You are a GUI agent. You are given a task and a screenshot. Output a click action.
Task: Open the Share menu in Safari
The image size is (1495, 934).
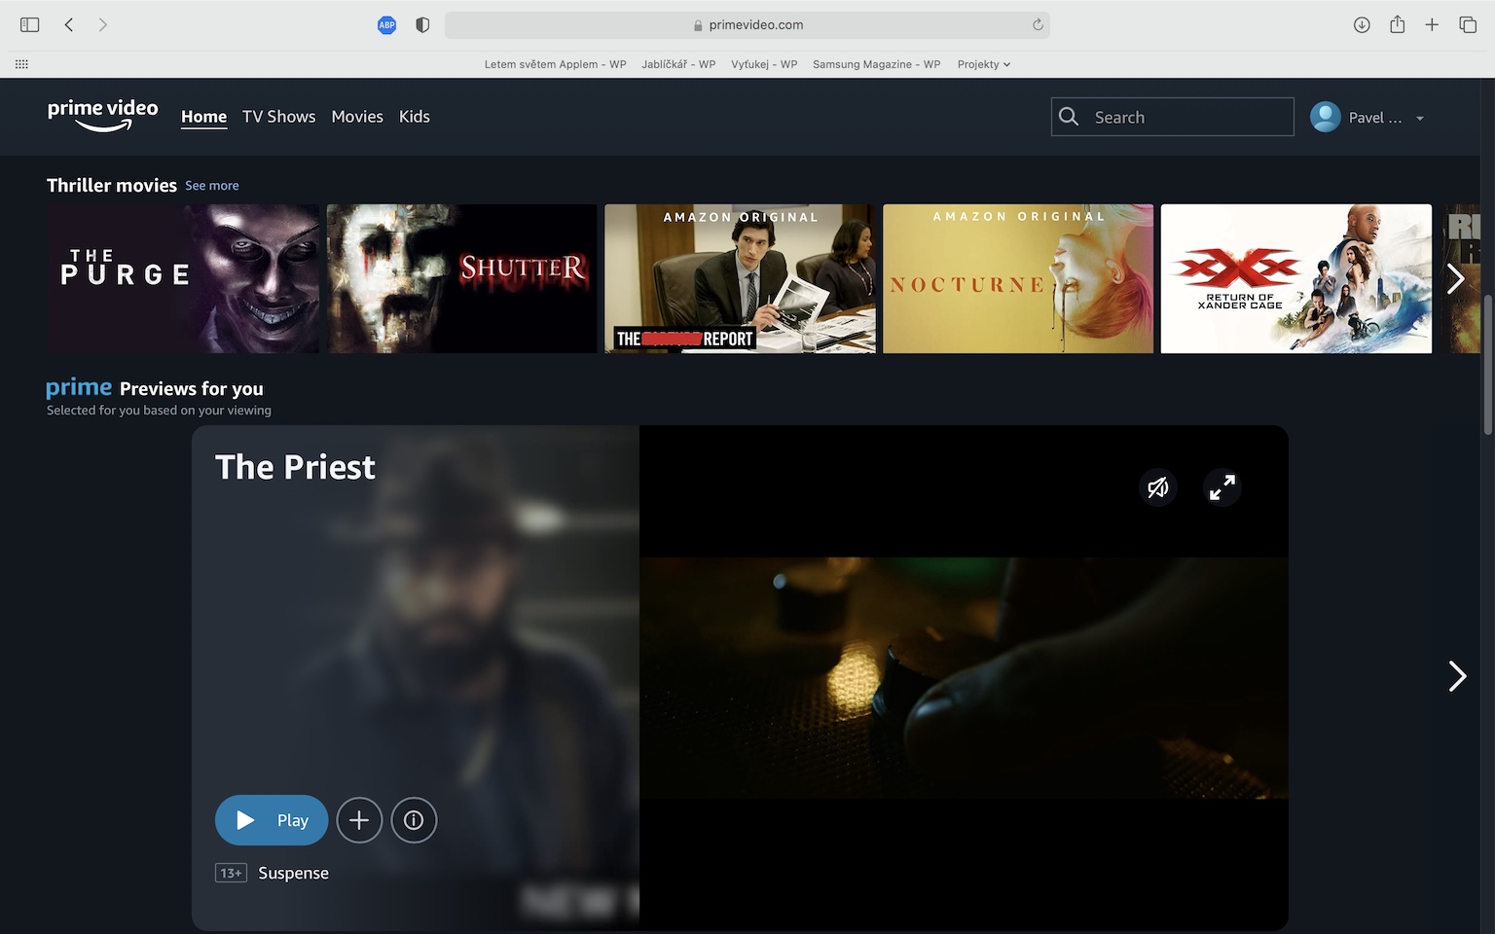[x=1398, y=24]
